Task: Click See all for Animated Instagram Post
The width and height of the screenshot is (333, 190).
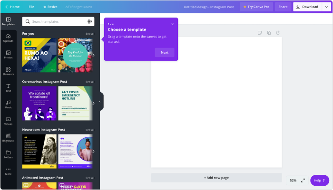Action: pos(90,178)
